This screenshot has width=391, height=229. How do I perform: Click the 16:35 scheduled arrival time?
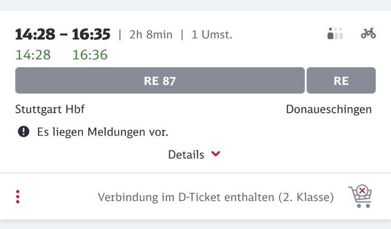pos(91,34)
